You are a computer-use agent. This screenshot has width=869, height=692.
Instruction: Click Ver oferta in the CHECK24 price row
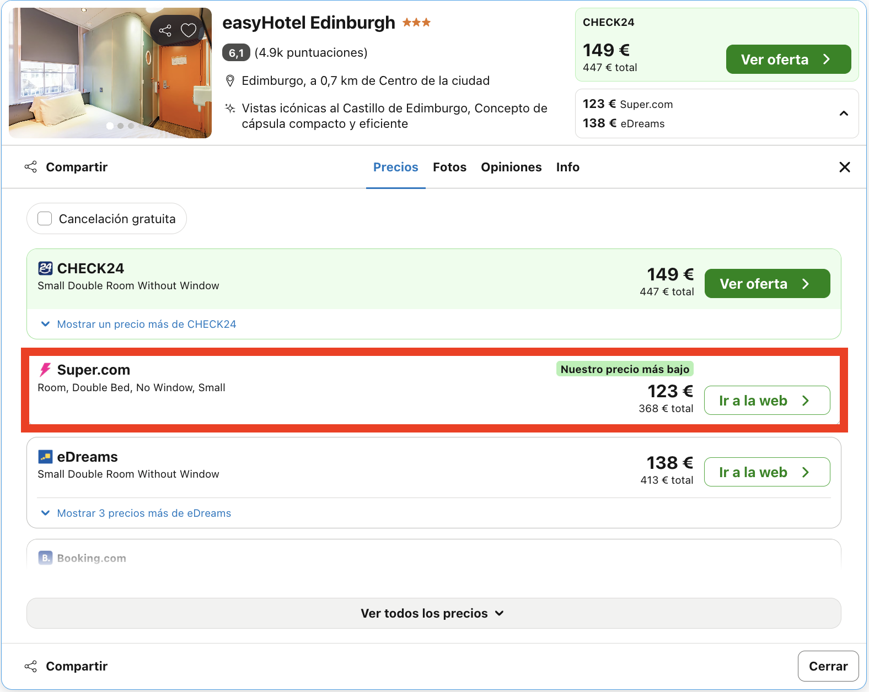pos(768,283)
